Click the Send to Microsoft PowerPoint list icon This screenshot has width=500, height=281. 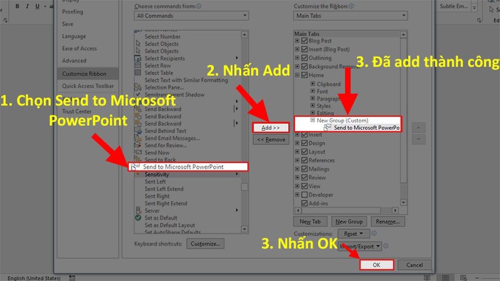135,167
